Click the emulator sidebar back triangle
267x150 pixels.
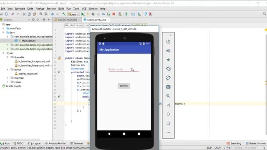point(168,105)
